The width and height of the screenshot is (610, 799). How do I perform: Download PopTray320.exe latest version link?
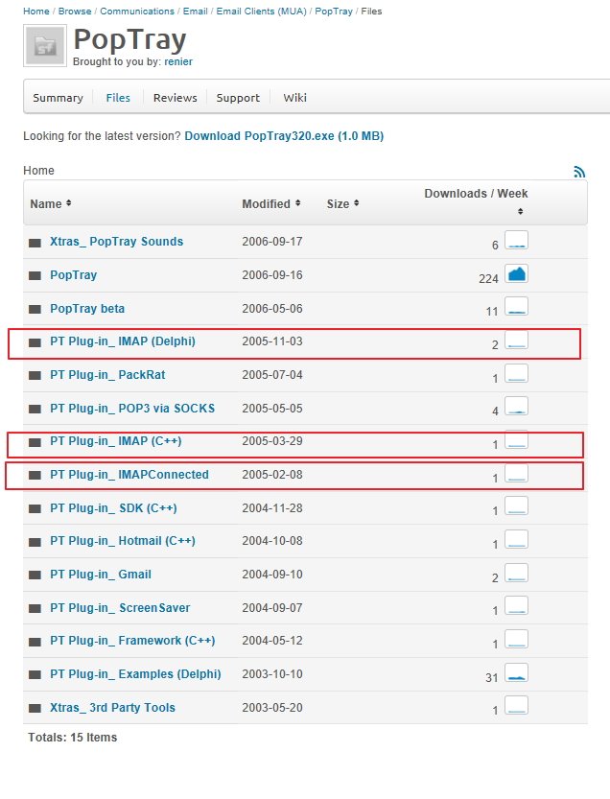(283, 136)
